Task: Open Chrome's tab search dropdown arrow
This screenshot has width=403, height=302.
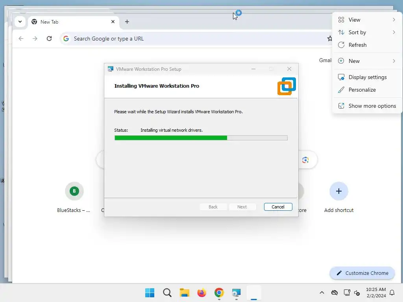Action: click(x=20, y=22)
